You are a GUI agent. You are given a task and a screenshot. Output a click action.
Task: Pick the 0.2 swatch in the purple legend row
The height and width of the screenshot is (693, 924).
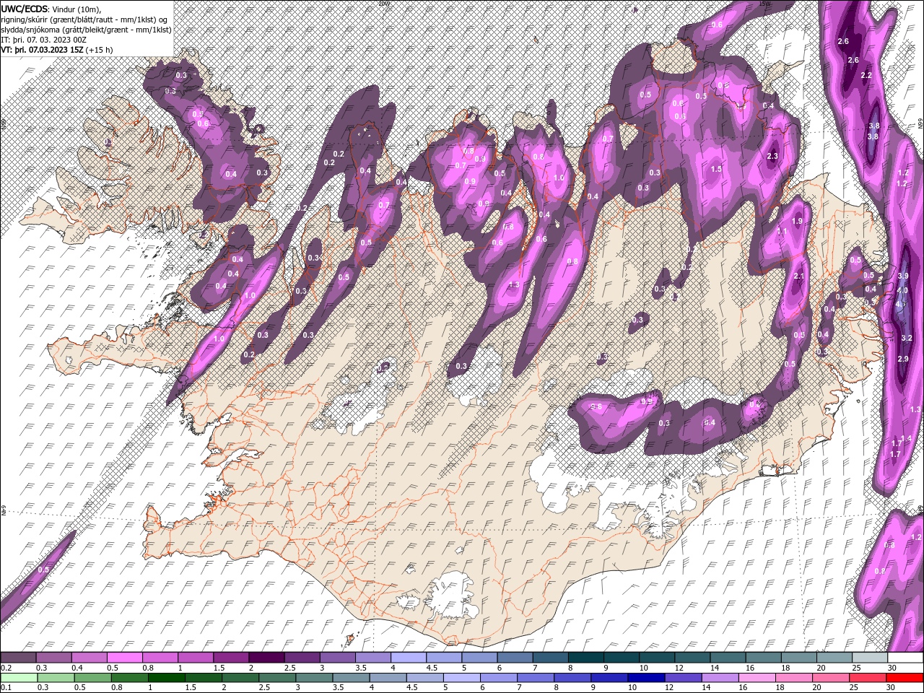point(18,657)
